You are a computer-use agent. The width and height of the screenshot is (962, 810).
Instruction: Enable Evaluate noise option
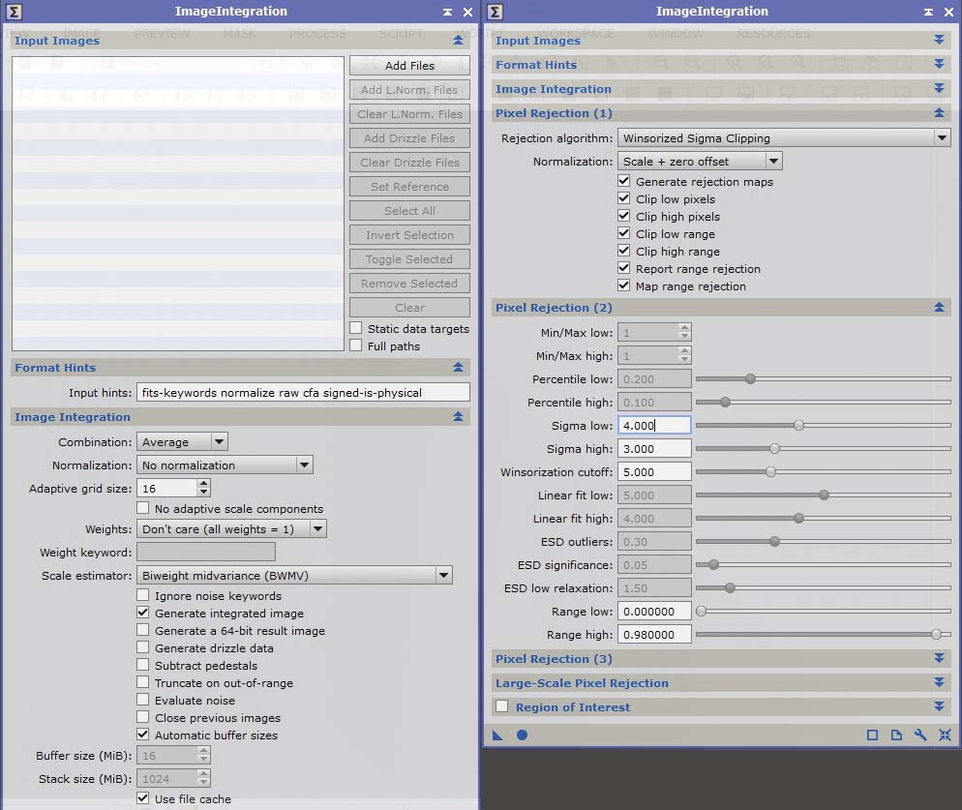(x=143, y=701)
